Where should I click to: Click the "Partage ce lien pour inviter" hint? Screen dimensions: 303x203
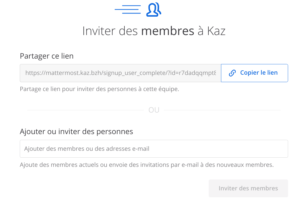[x=99, y=89]
